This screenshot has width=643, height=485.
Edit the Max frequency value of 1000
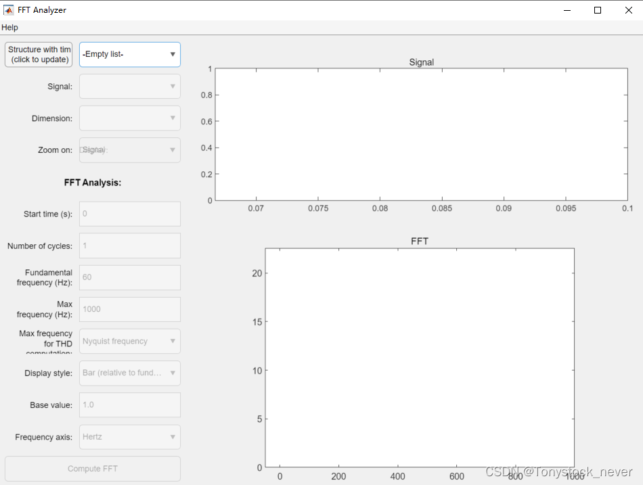(129, 309)
